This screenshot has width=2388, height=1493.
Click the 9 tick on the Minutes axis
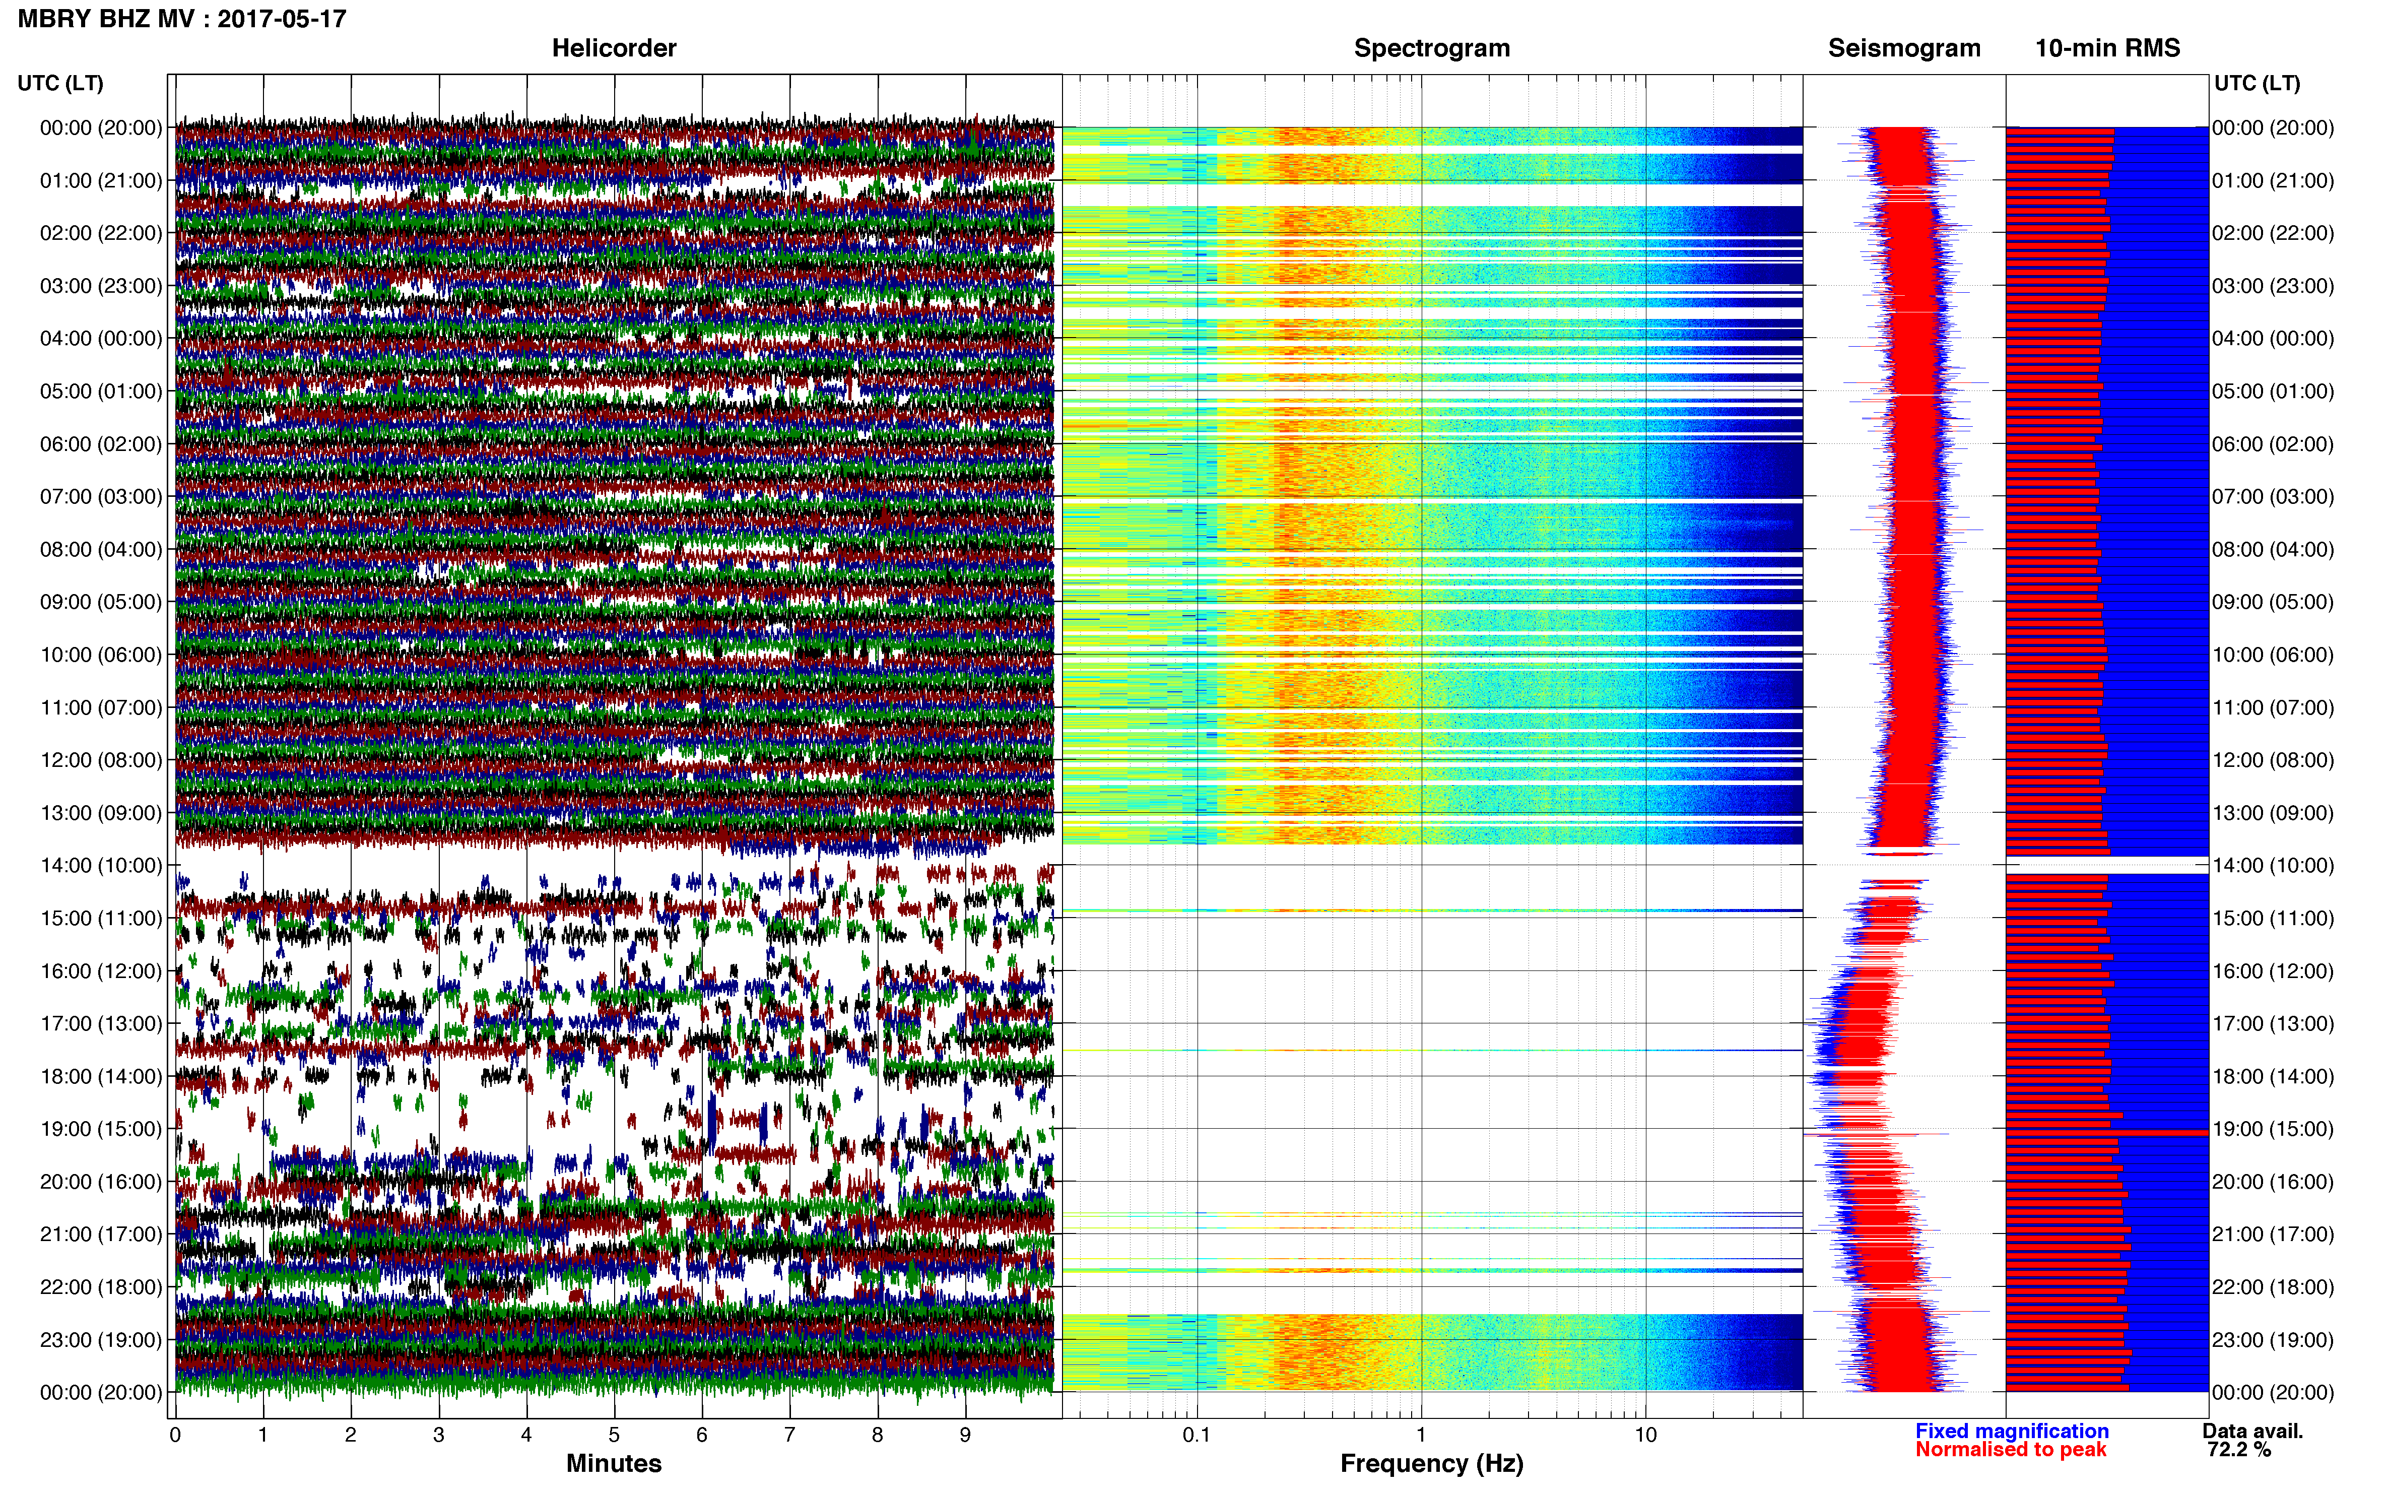click(x=965, y=1436)
